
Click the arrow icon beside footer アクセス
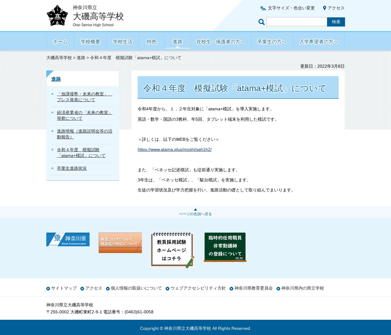point(82,289)
